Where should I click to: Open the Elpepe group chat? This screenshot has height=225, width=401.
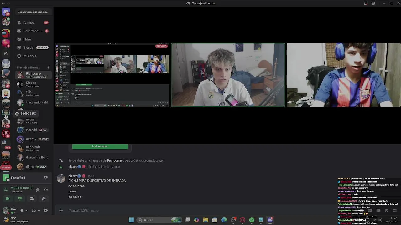pos(33,84)
